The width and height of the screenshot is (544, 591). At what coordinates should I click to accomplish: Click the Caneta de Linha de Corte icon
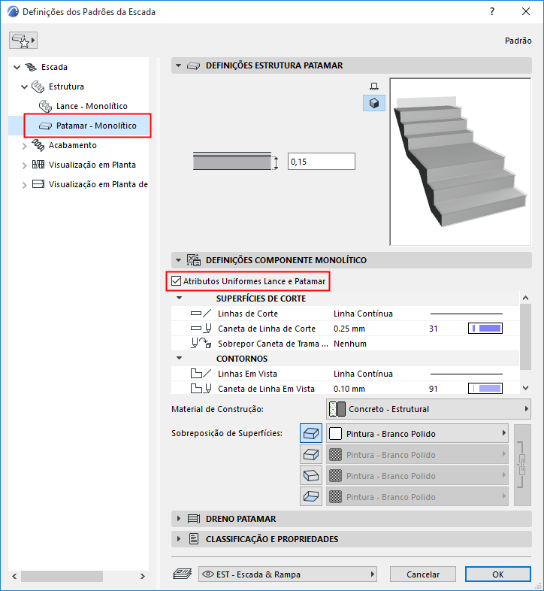click(201, 329)
